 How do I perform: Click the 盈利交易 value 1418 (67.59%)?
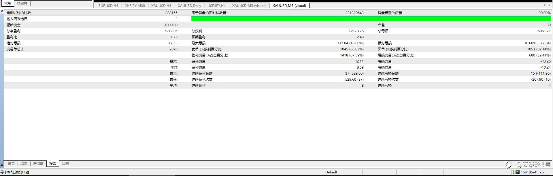[x=352, y=55]
